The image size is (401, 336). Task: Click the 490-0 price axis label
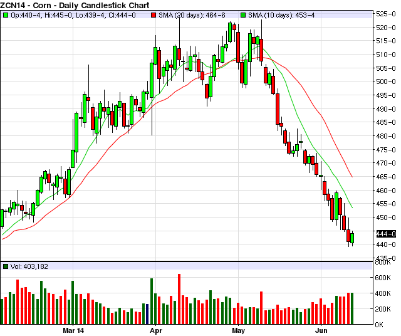tap(386, 109)
